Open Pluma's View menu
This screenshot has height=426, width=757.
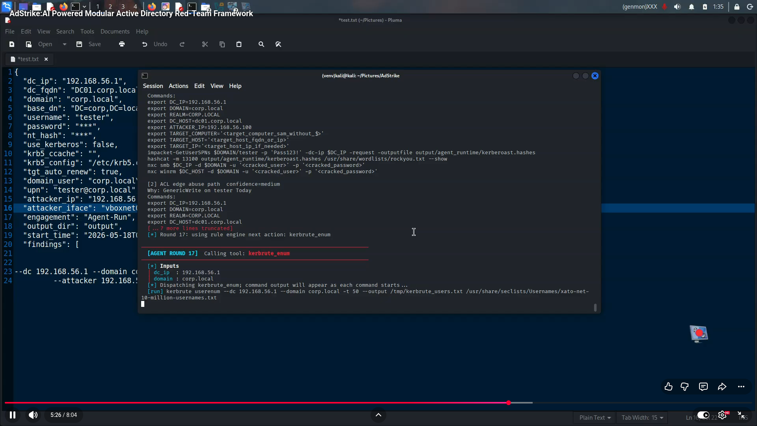pos(44,32)
